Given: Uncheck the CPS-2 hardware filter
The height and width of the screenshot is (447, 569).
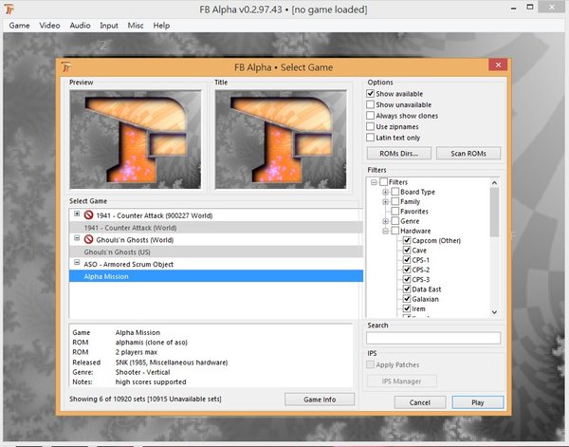Looking at the screenshot, I should pos(407,270).
